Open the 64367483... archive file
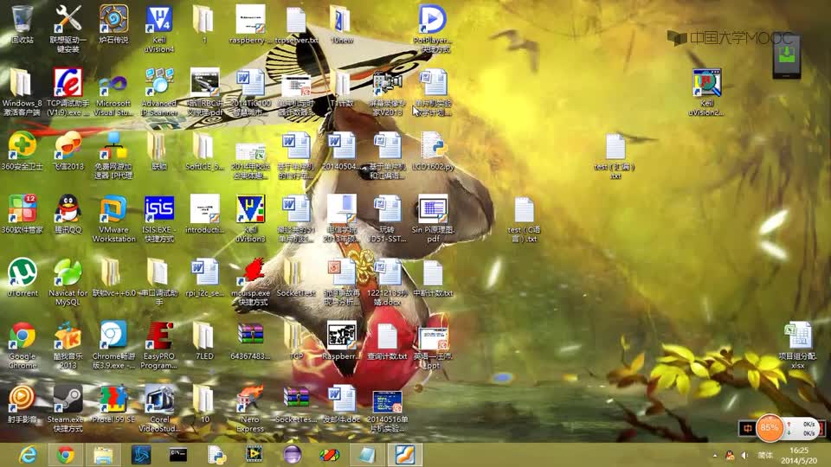Screen dimensions: 831x467 (x=250, y=341)
